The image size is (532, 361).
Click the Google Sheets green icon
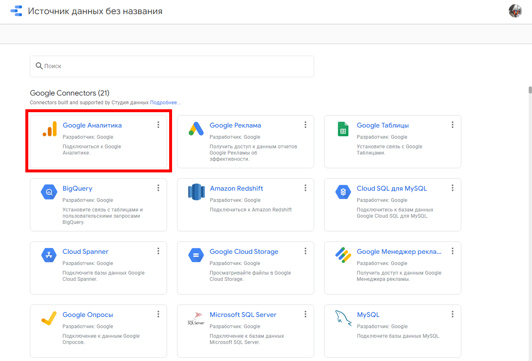343,129
